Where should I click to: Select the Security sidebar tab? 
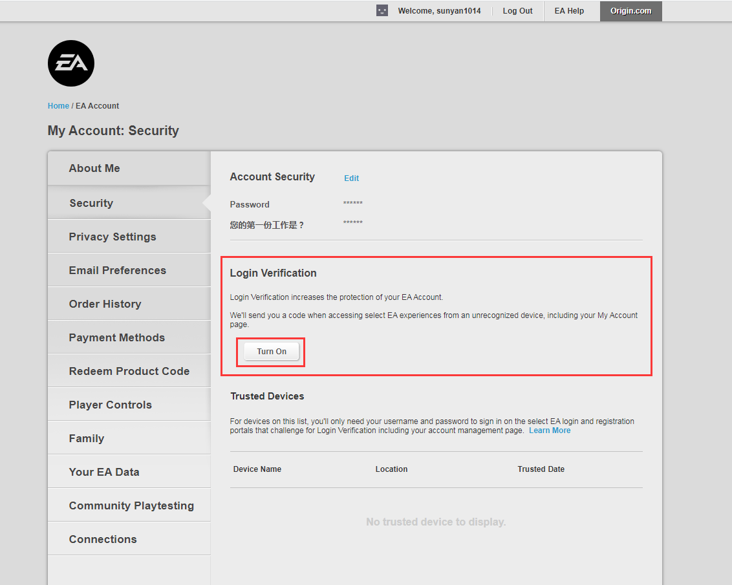(x=129, y=203)
